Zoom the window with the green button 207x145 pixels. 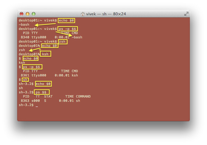click(34, 14)
